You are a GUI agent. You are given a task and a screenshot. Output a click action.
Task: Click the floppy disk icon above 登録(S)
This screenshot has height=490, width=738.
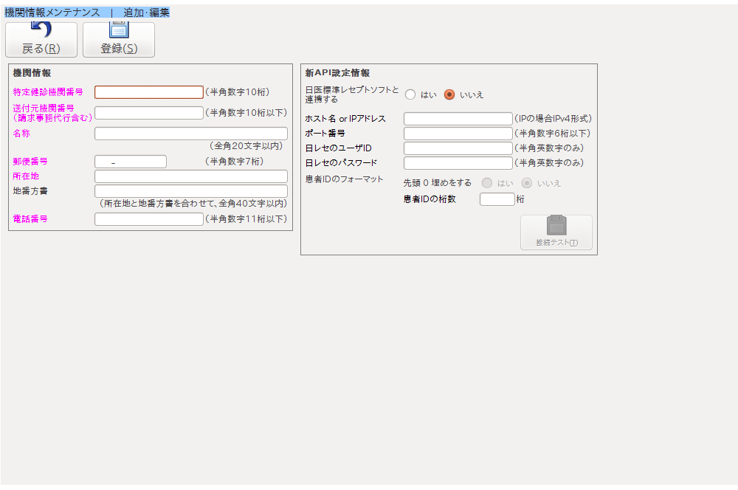(119, 30)
